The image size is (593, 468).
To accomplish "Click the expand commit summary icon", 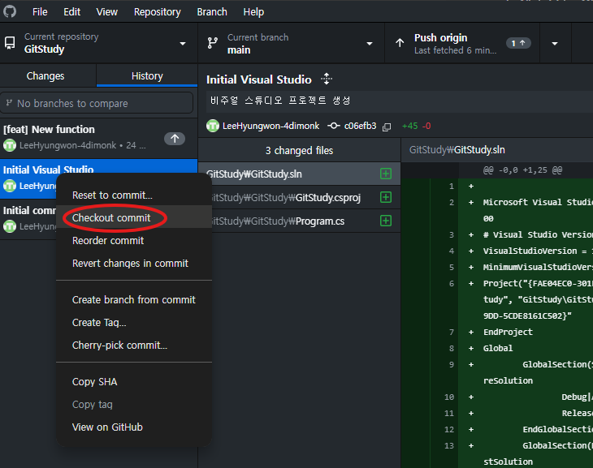I will pos(327,79).
